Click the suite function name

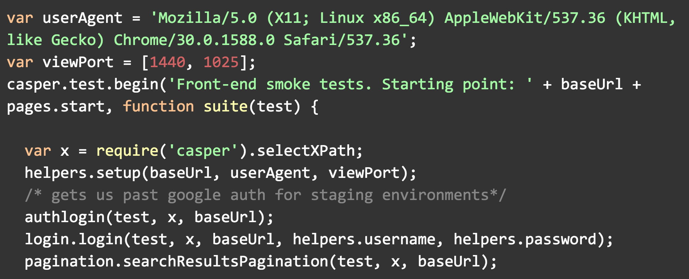click(x=225, y=106)
